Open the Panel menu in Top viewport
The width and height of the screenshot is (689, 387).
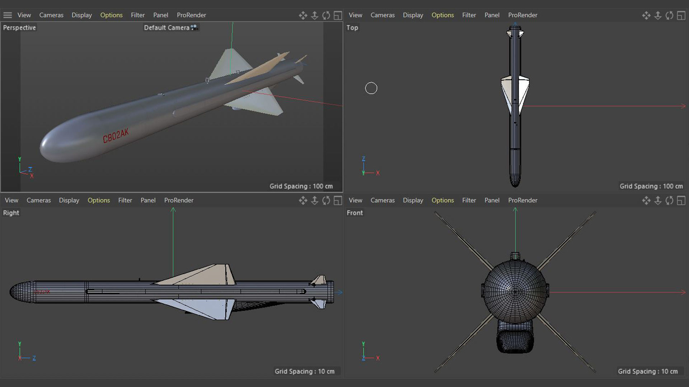click(492, 15)
